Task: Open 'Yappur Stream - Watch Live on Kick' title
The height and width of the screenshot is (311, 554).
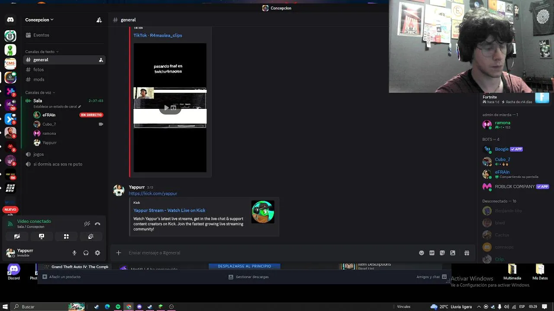Action: pos(169,210)
